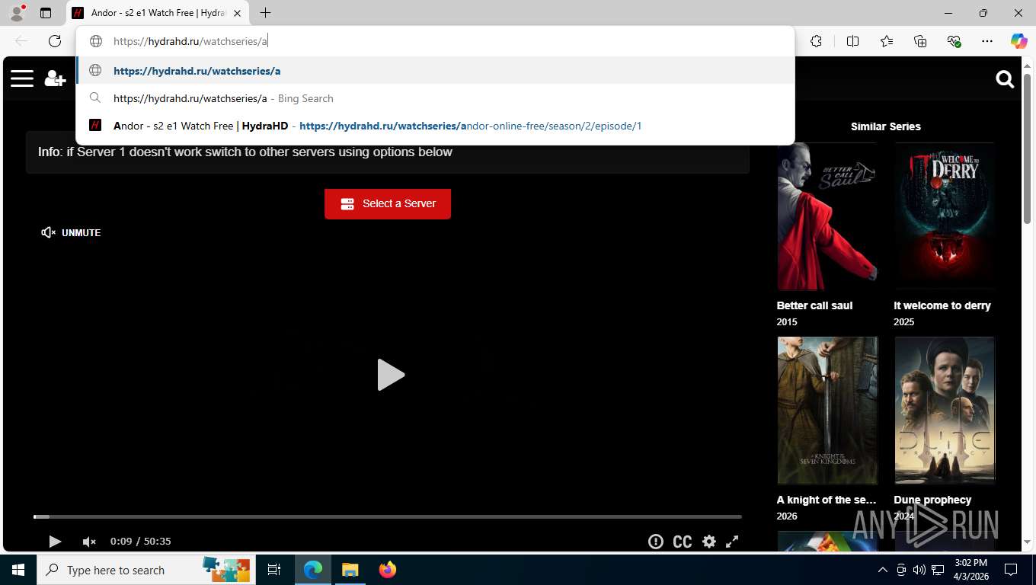Open tab actions menu icon
Image resolution: width=1036 pixels, height=585 pixels.
46,13
